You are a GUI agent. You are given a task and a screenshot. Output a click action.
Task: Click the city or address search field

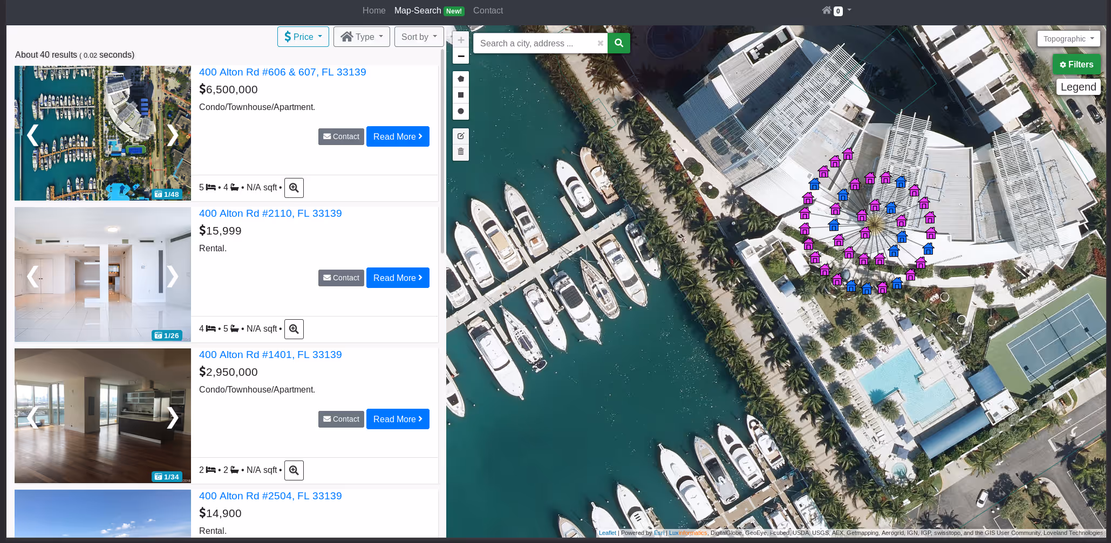point(534,43)
